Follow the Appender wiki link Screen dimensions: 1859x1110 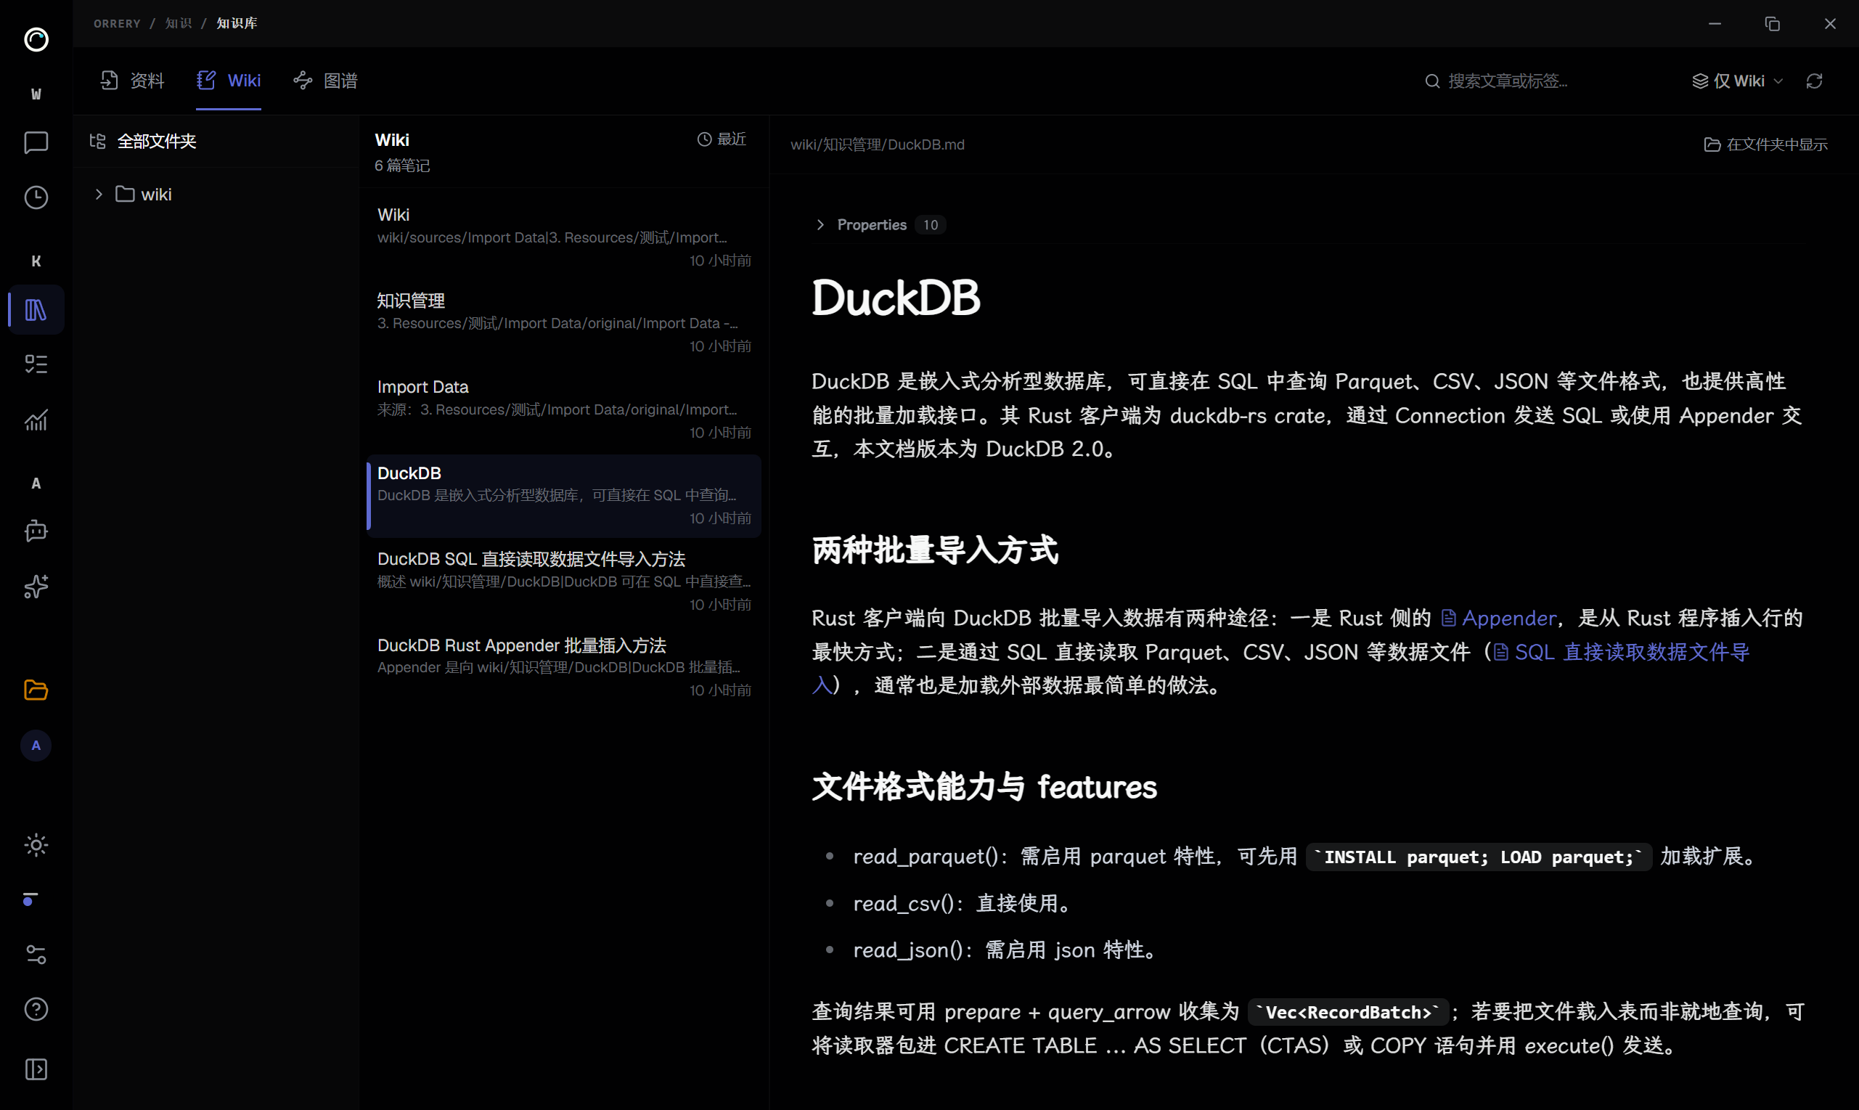pos(1498,618)
